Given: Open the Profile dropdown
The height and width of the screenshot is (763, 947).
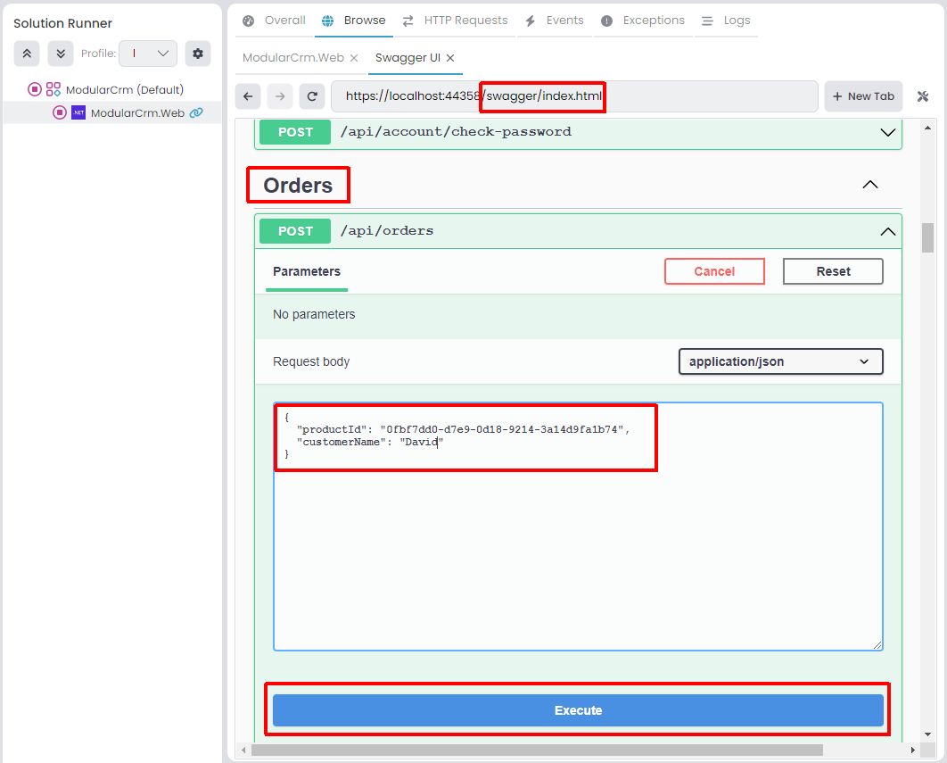Looking at the screenshot, I should tap(148, 54).
